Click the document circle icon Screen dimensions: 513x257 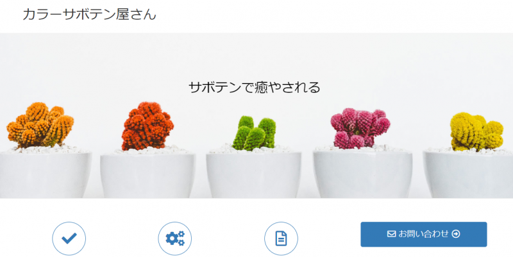(x=281, y=238)
